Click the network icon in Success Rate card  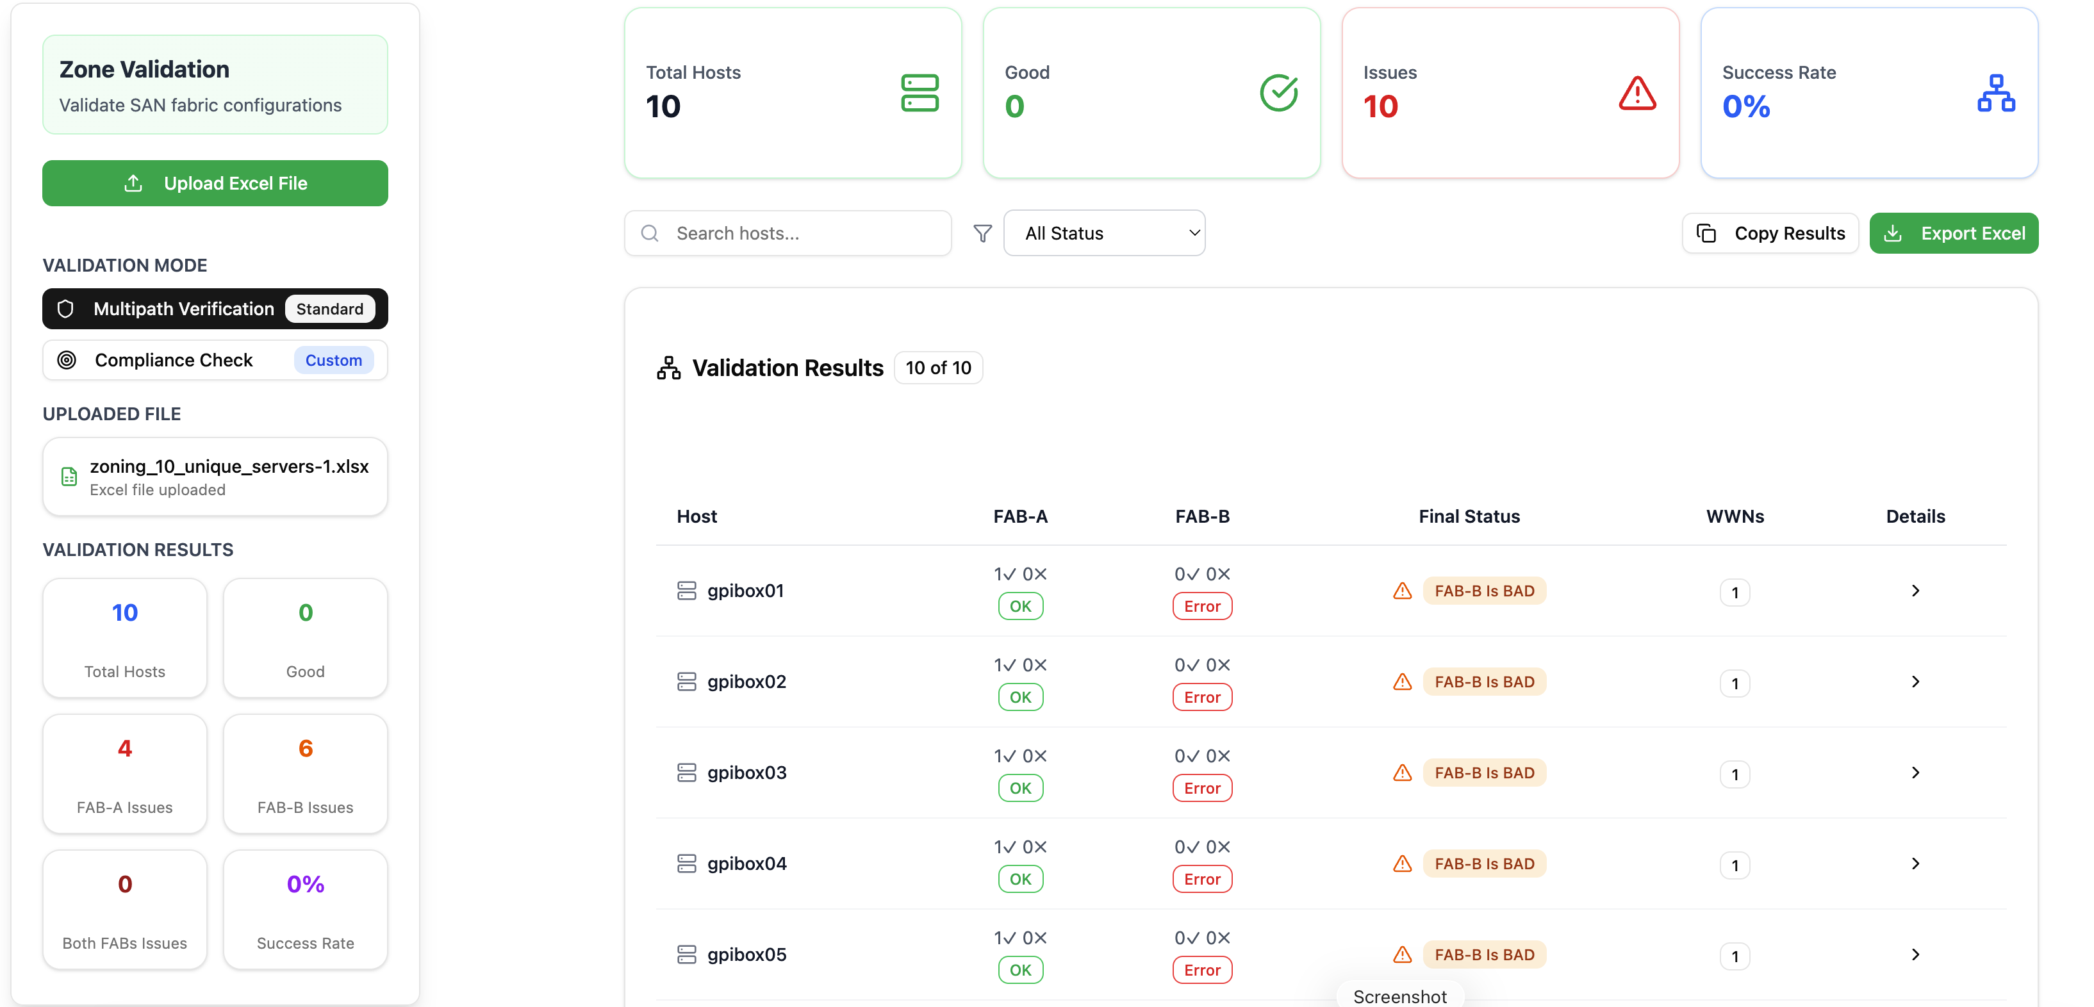coord(1995,94)
